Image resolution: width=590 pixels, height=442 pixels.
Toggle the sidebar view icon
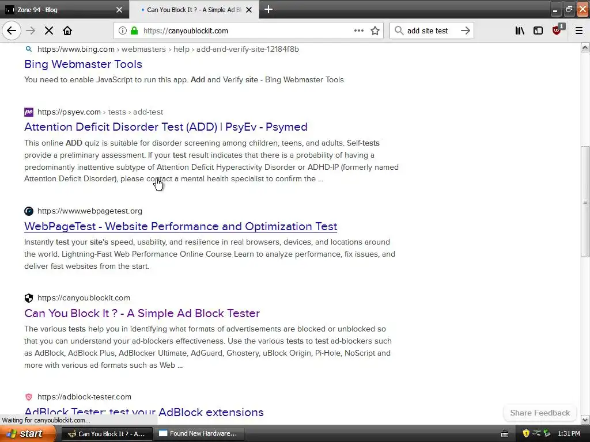[538, 31]
